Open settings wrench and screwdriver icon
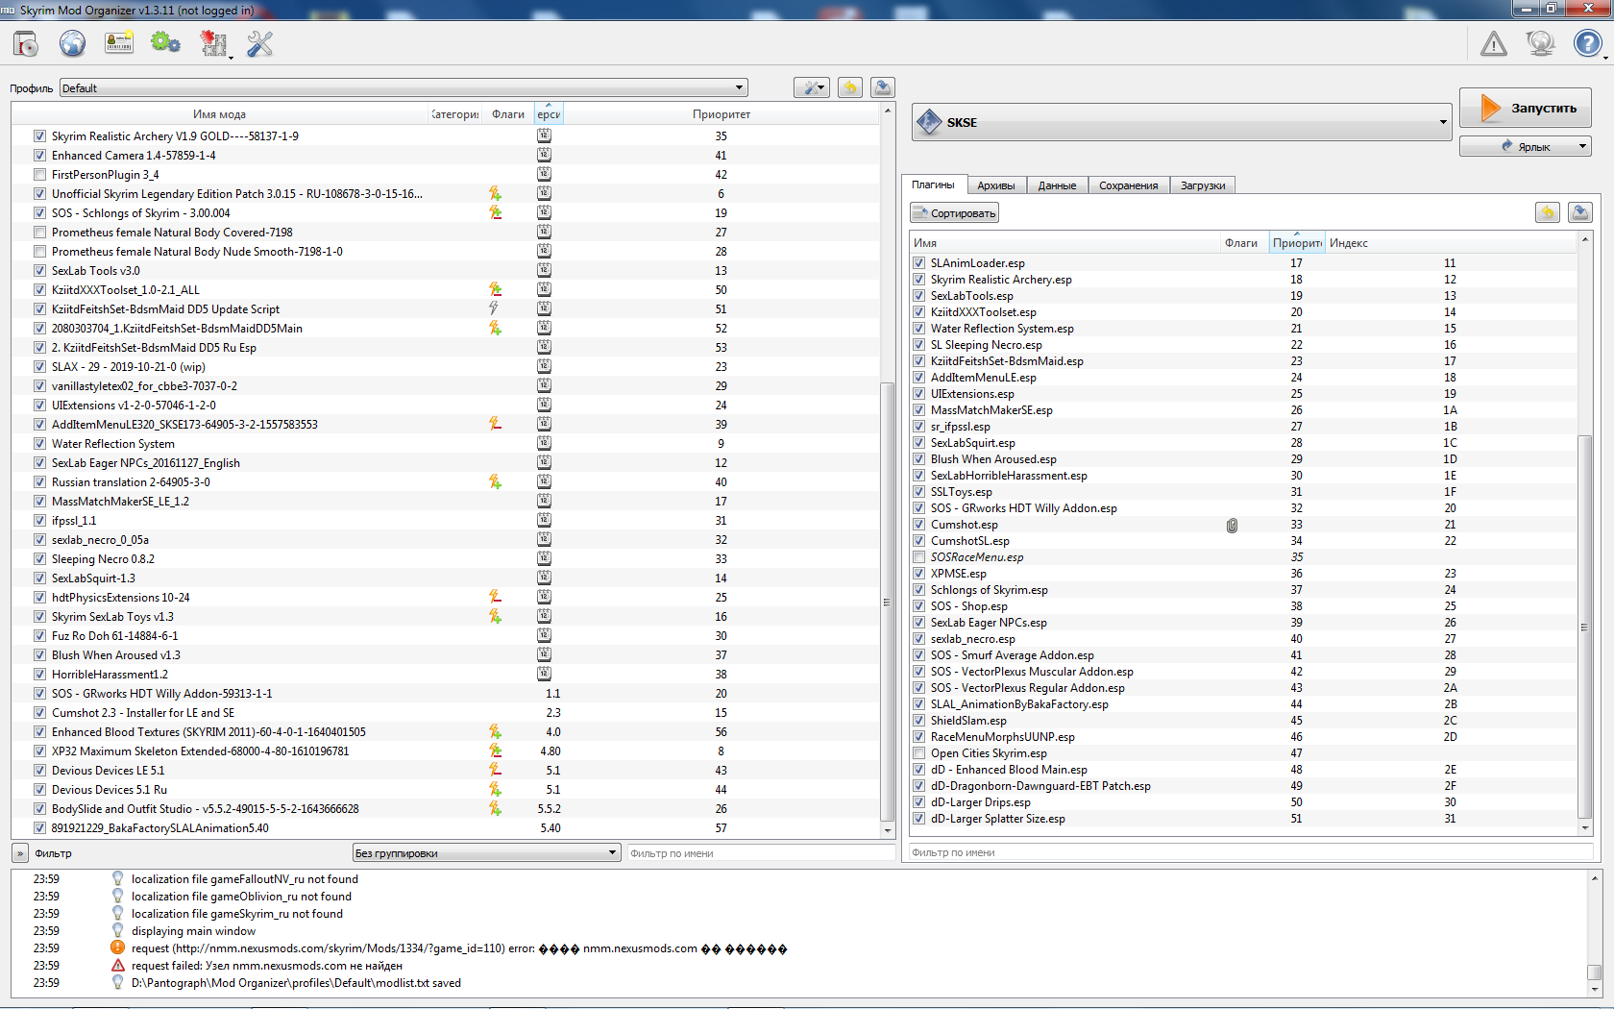This screenshot has height=1009, width=1614. pyautogui.click(x=260, y=43)
